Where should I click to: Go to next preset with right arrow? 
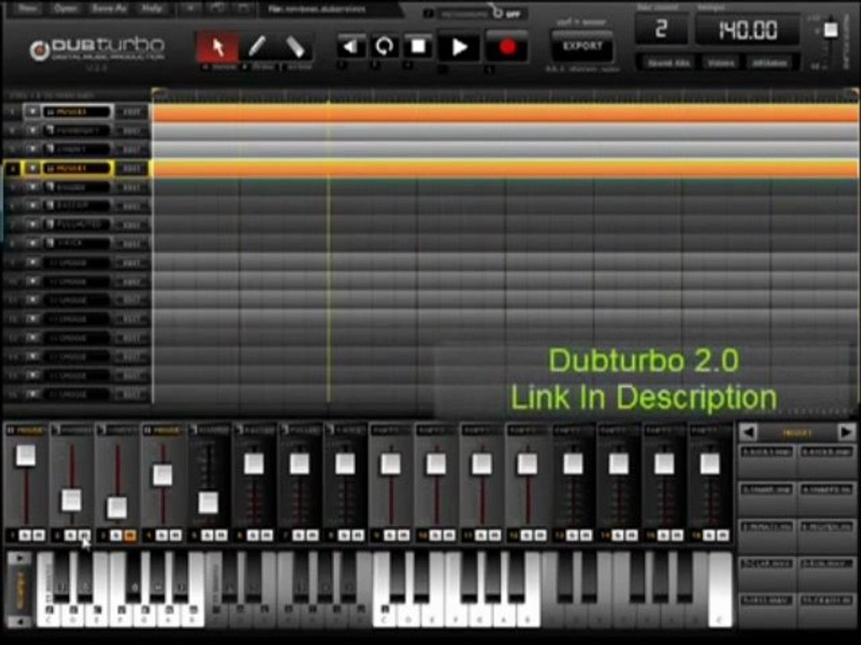846,432
